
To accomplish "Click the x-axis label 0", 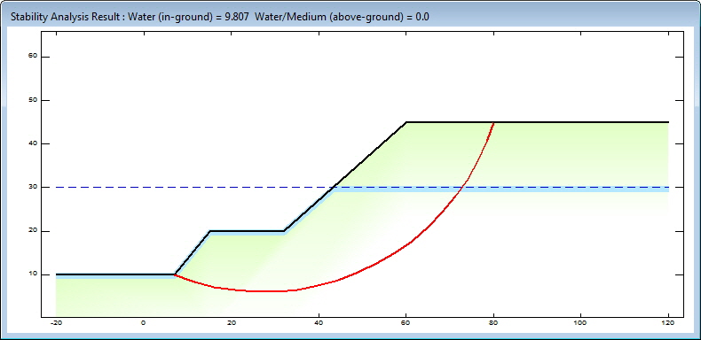I will (144, 323).
